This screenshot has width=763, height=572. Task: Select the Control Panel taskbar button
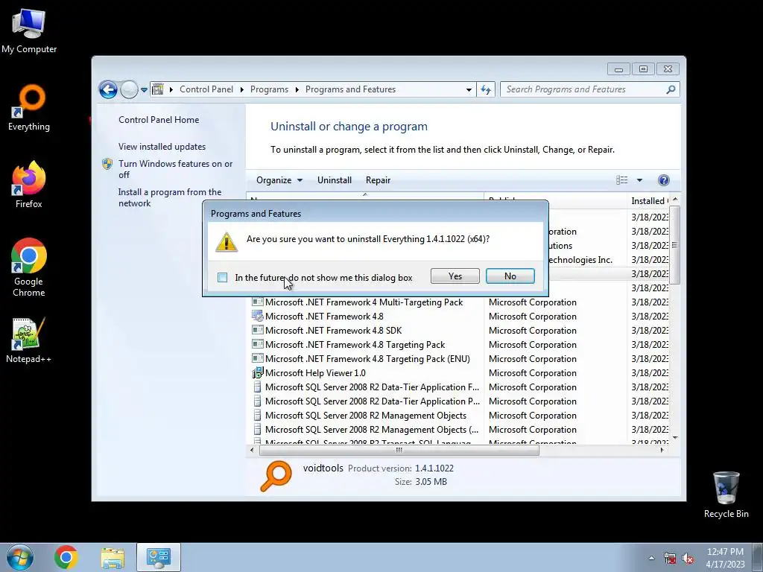tap(159, 557)
